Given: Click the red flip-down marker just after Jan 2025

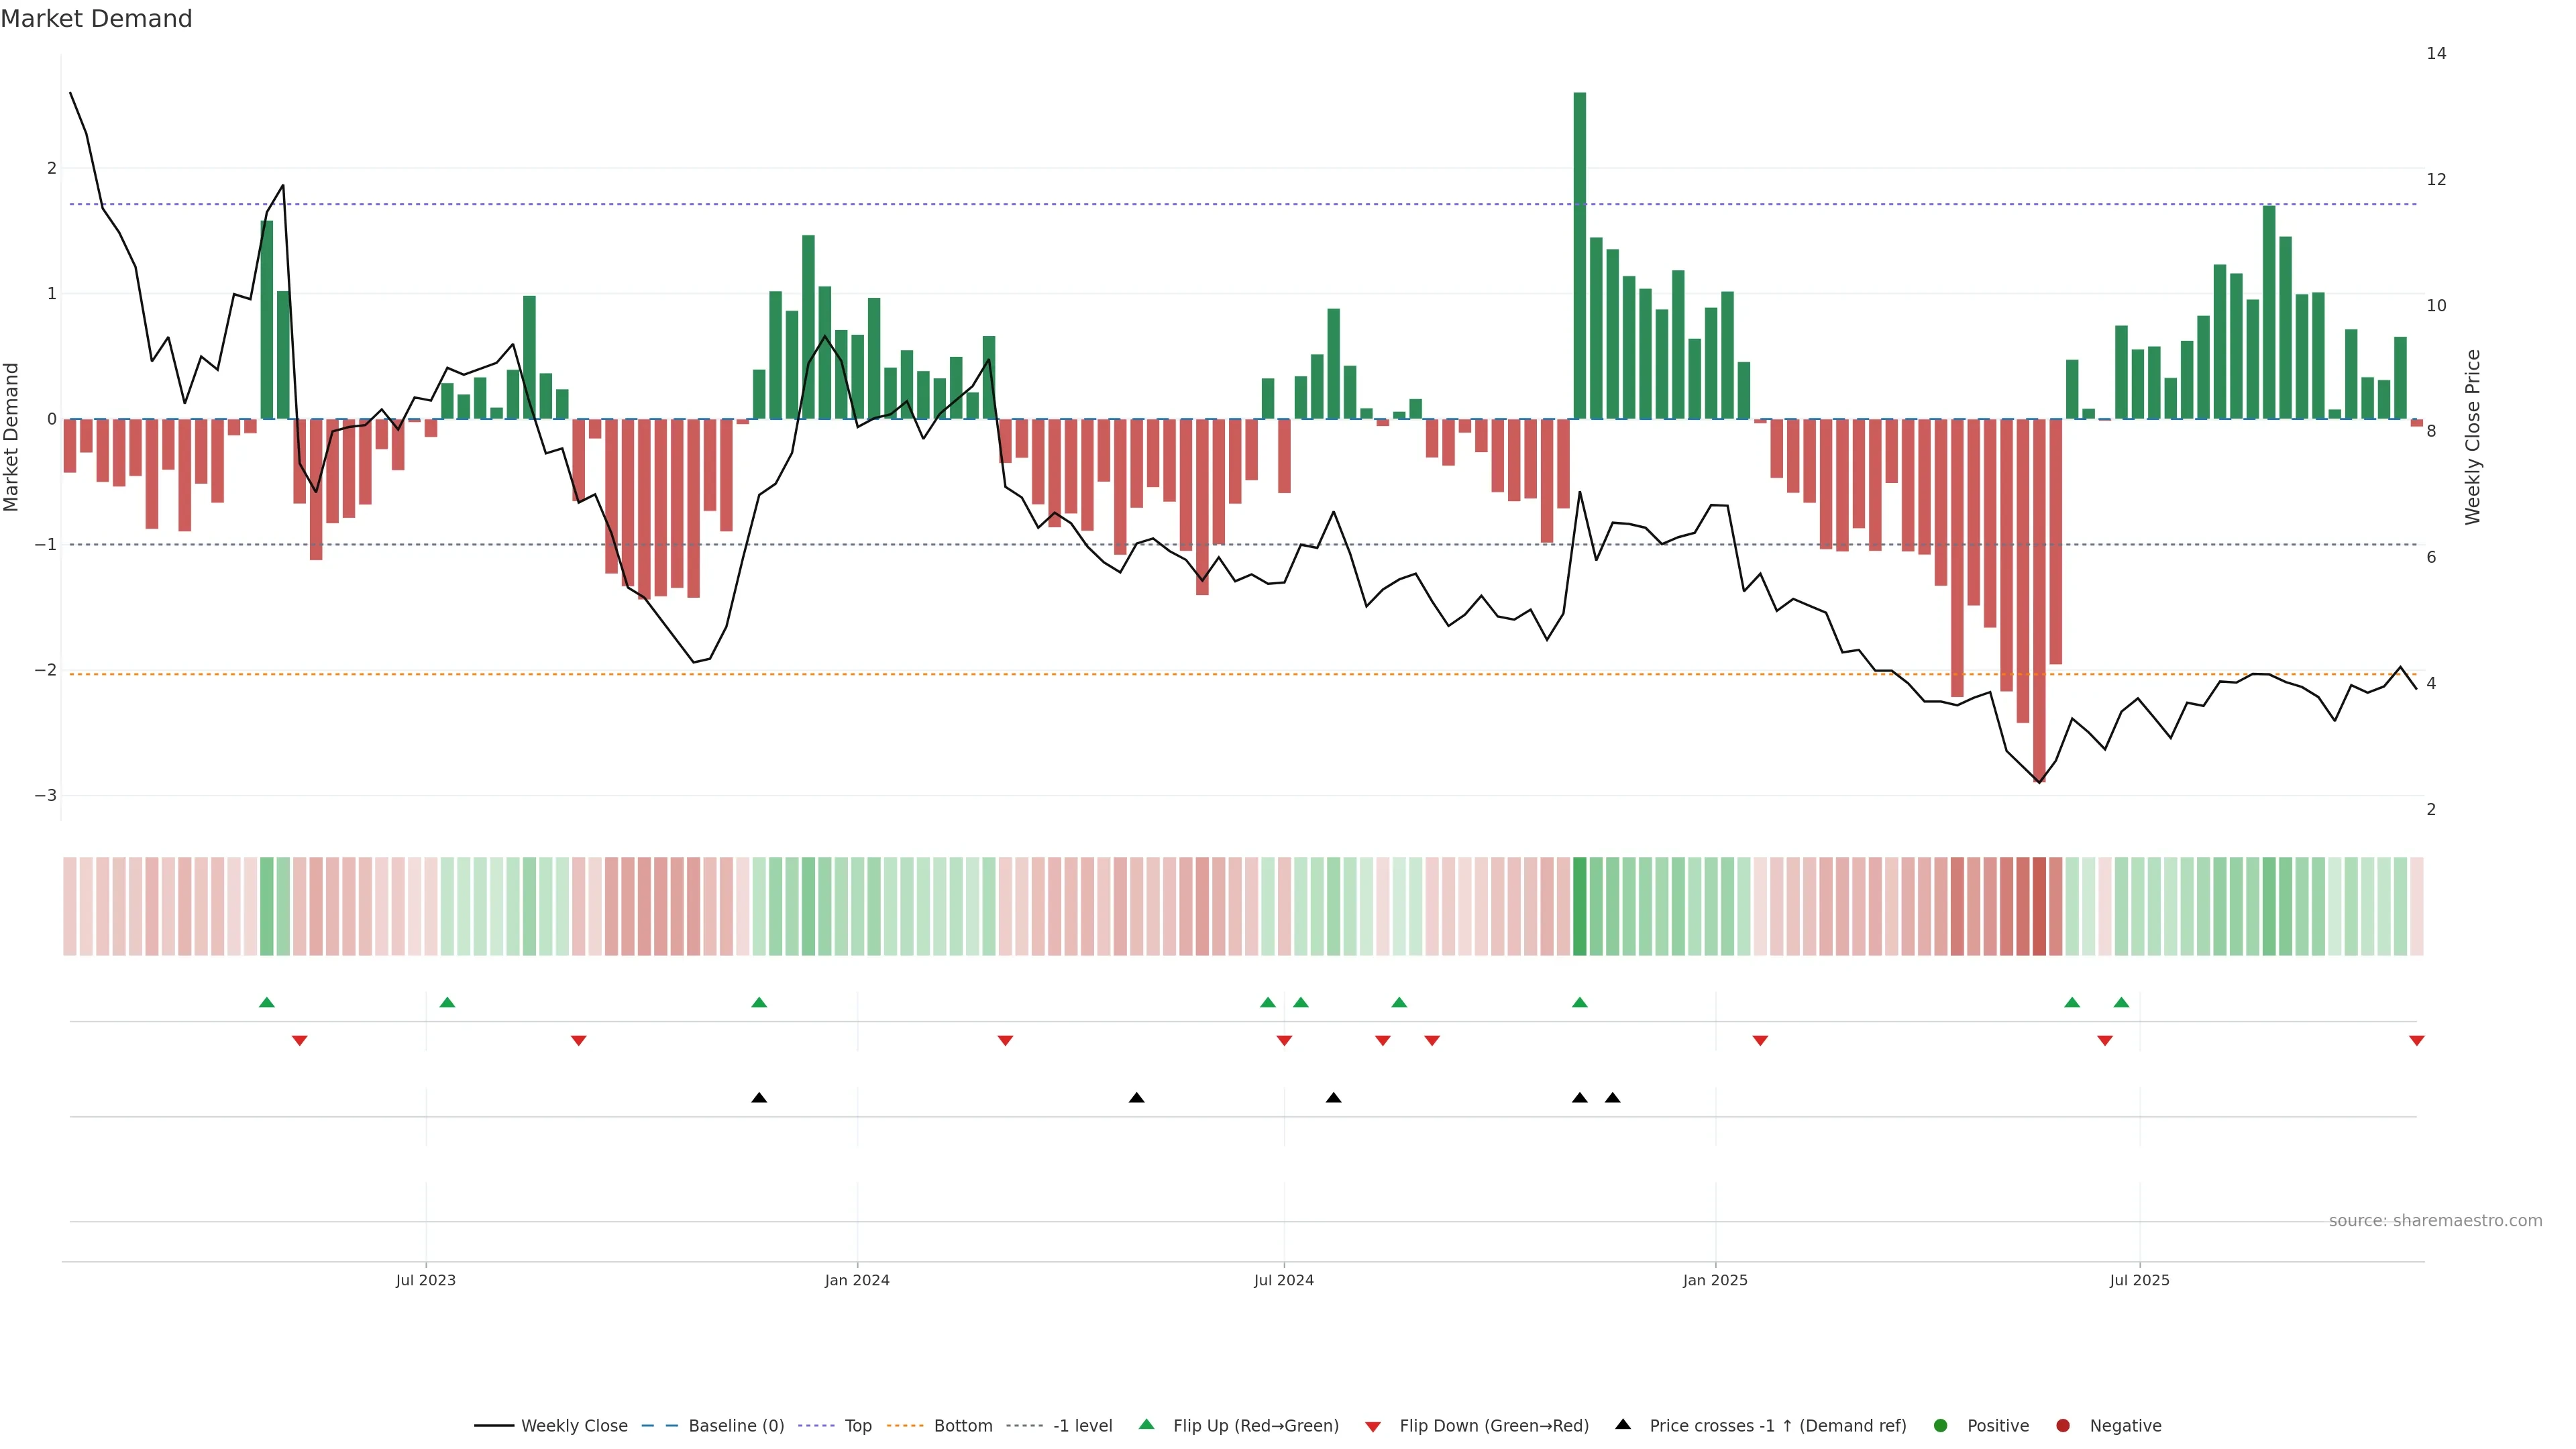Looking at the screenshot, I should tap(1760, 1041).
